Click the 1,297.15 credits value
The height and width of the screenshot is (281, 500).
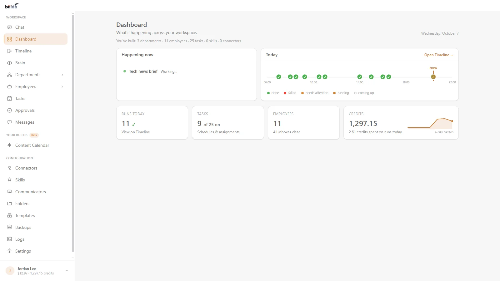pos(363,124)
